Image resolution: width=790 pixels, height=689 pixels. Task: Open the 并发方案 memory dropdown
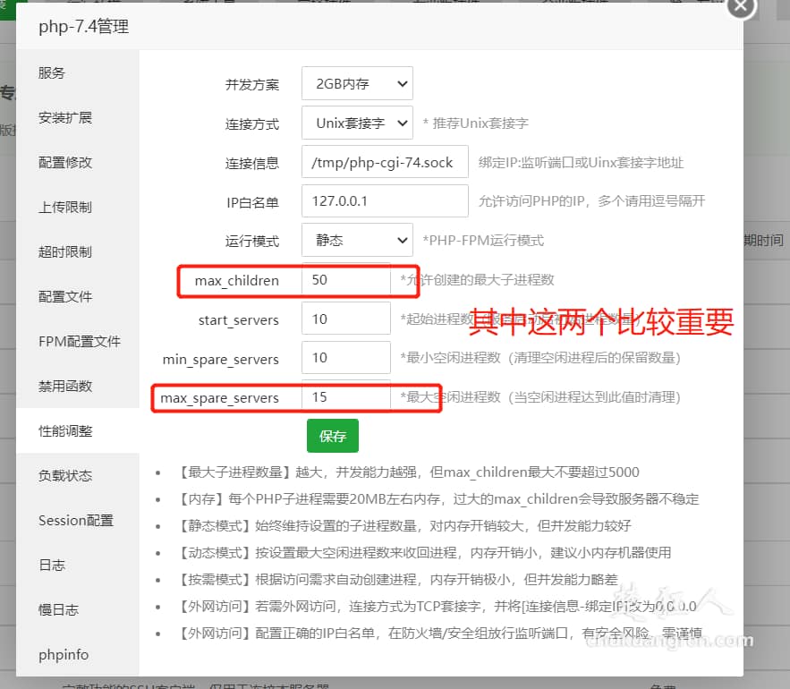356,83
